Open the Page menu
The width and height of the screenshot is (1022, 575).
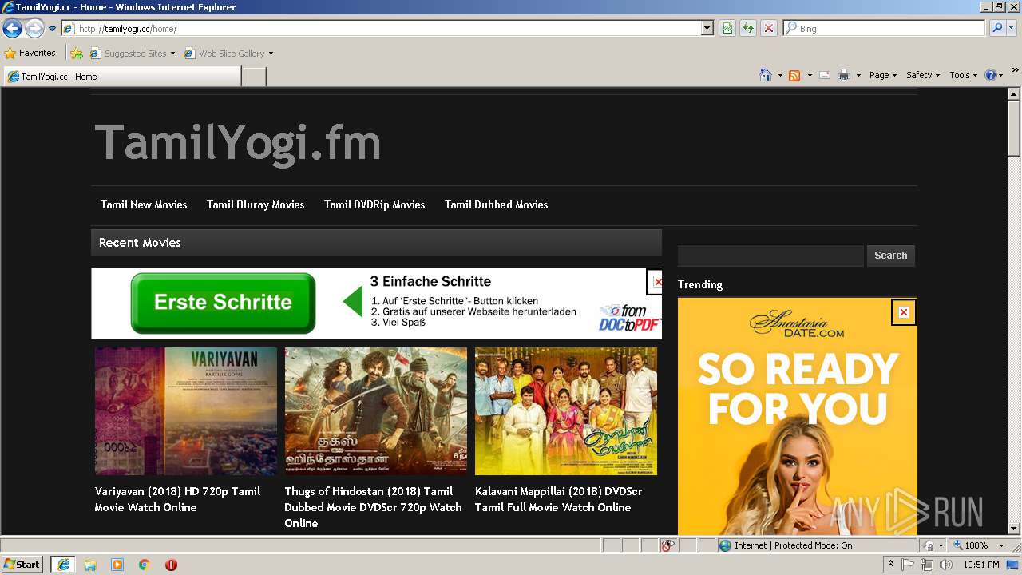(882, 75)
